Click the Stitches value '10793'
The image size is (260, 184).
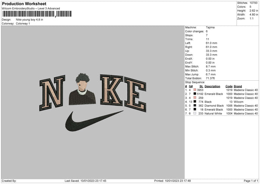(253, 3)
